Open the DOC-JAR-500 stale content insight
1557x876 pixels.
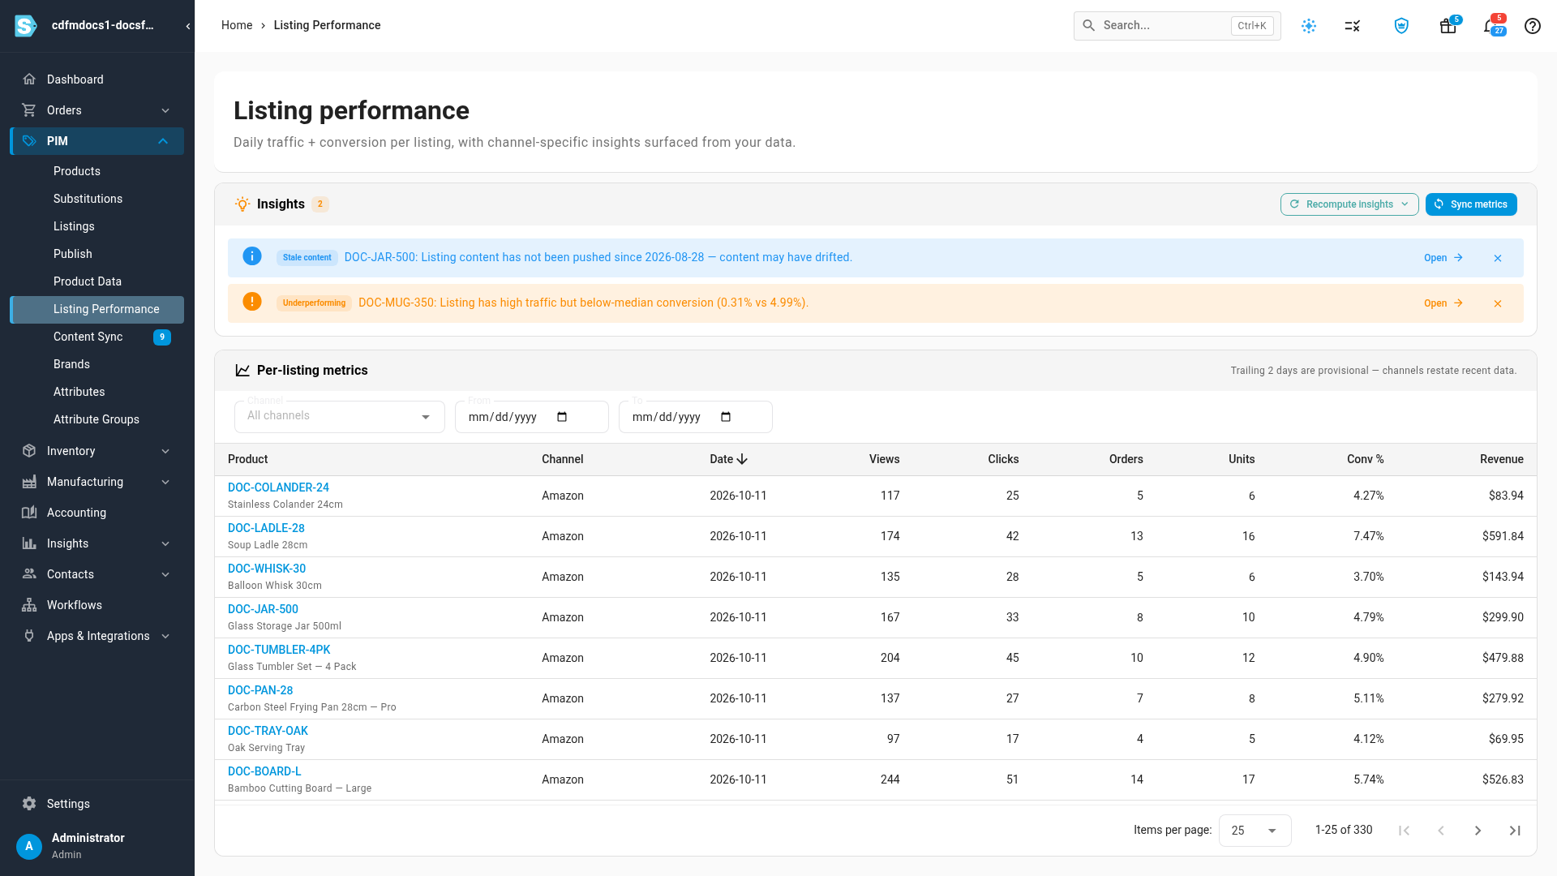click(x=1443, y=258)
